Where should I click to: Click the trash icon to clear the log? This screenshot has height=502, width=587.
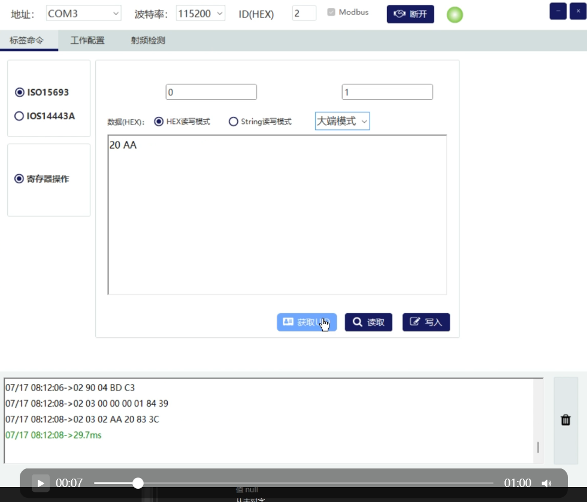[x=565, y=420]
